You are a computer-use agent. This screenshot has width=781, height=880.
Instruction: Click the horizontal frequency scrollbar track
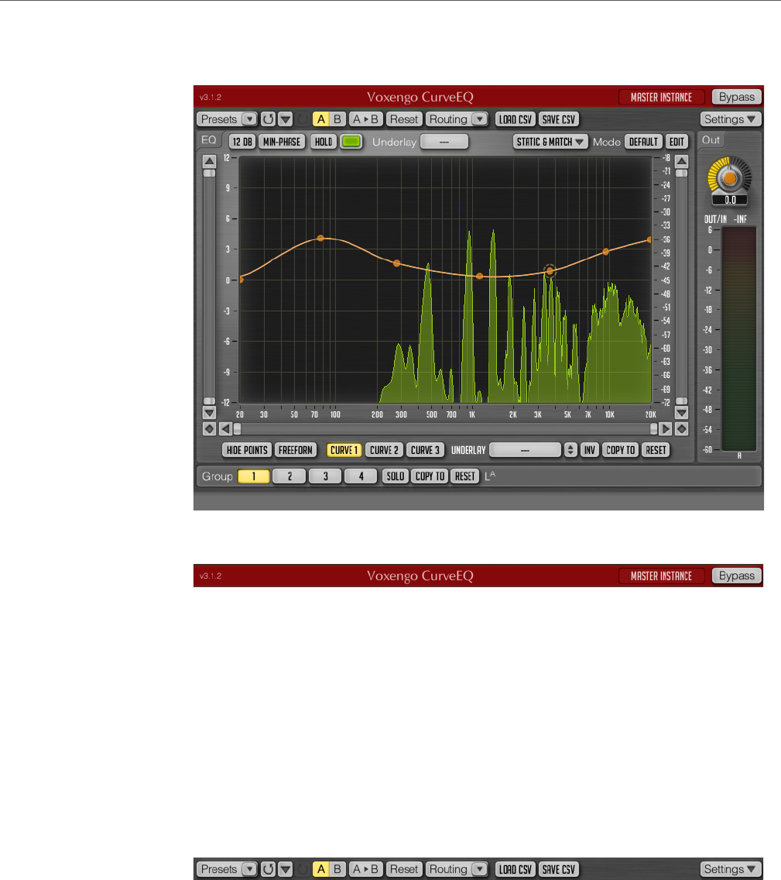(445, 429)
